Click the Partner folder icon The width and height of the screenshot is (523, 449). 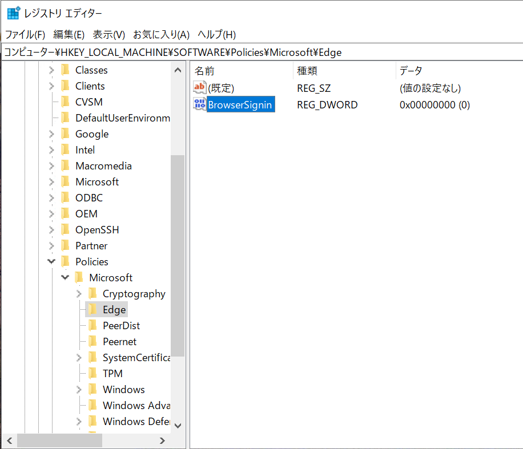pyautogui.click(x=65, y=246)
